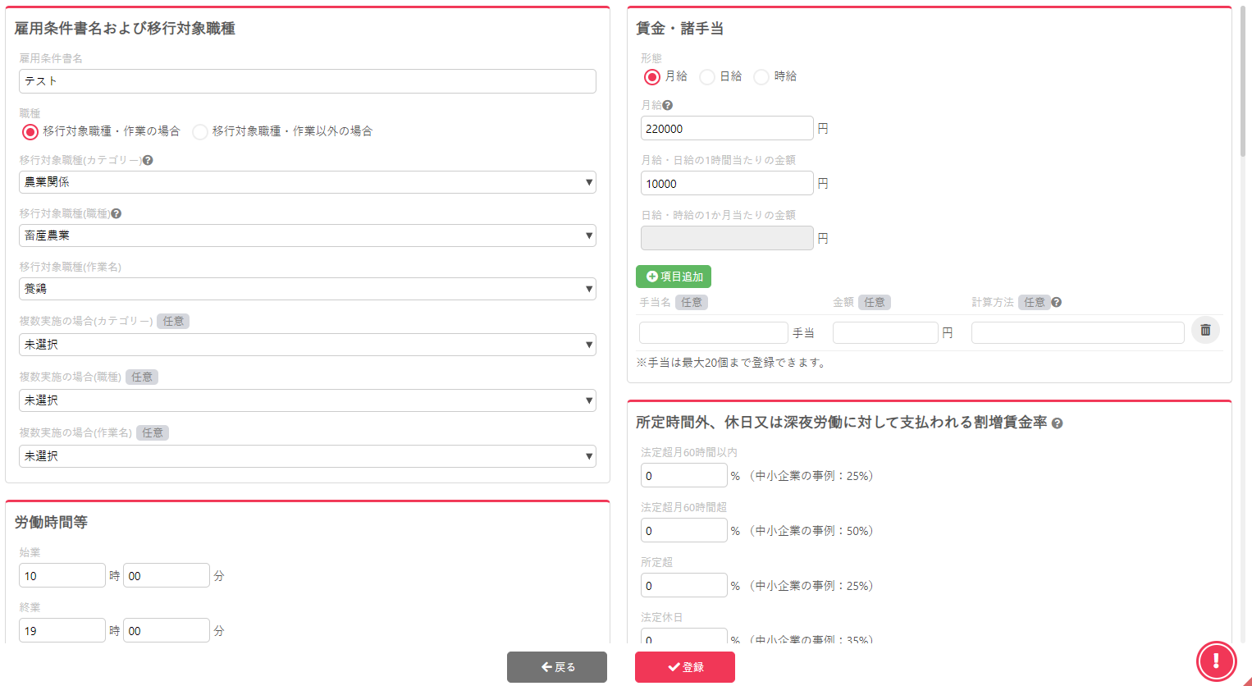
Task: Add an allowance with 項目追加 button
Action: (x=674, y=277)
